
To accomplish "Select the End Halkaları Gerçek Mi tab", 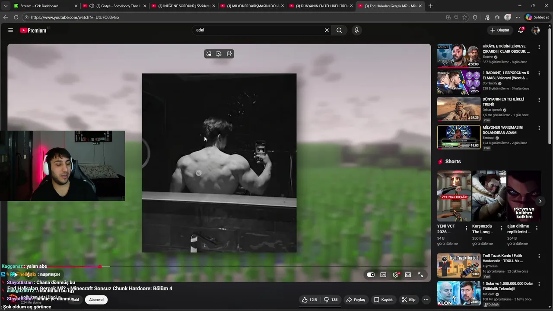I will point(391,6).
